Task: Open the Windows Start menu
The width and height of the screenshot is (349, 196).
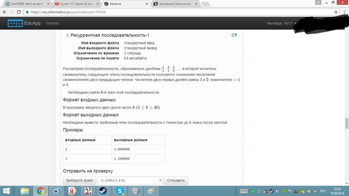Action: (x=6, y=191)
